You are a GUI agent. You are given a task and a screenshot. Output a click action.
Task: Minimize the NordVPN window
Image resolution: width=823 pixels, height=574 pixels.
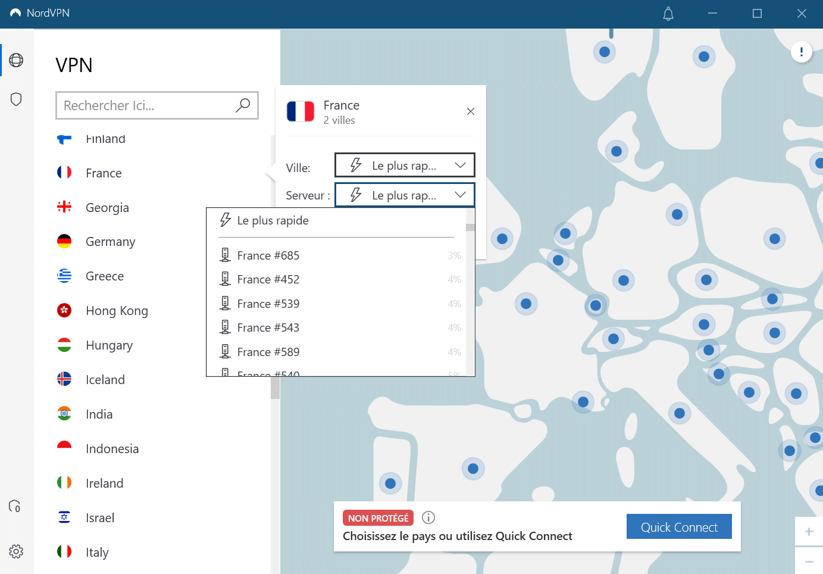click(712, 14)
